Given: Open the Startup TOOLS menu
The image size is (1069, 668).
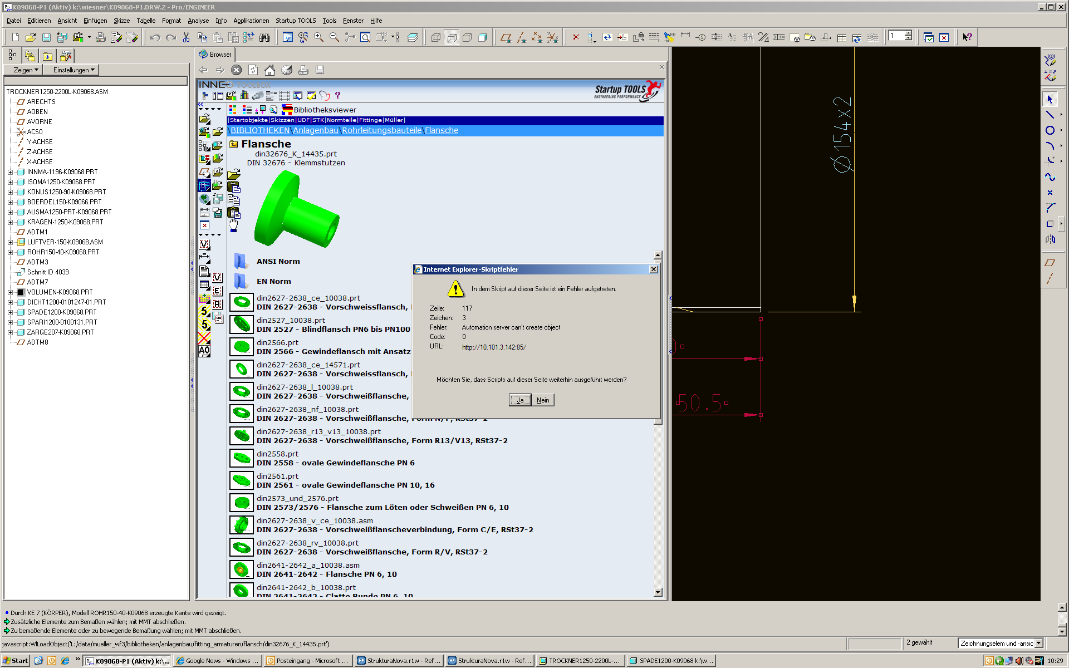Looking at the screenshot, I should pos(296,21).
